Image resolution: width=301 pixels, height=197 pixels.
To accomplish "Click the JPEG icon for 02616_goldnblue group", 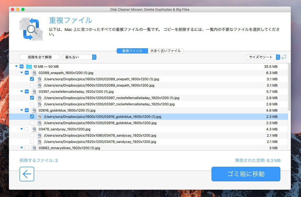I will click(x=34, y=110).
